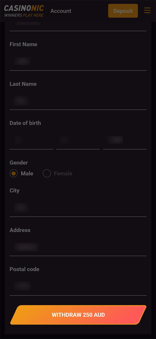The image size is (156, 339).
Task: Select the Male gender radio button
Action: pyautogui.click(x=13, y=173)
